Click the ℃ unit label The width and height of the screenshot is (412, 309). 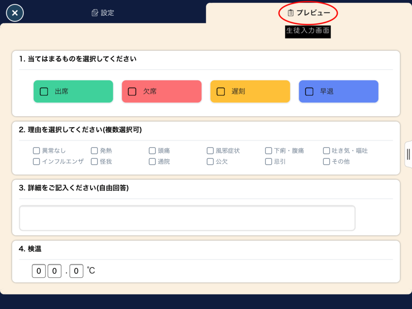tap(91, 270)
